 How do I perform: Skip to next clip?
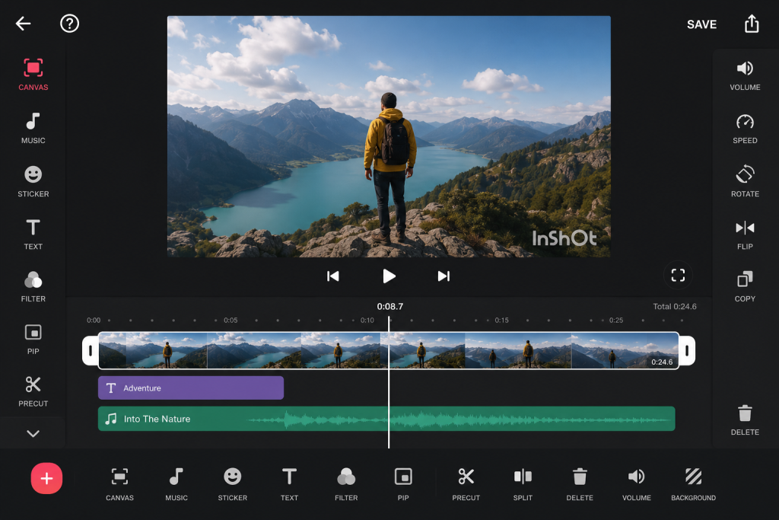coord(444,276)
